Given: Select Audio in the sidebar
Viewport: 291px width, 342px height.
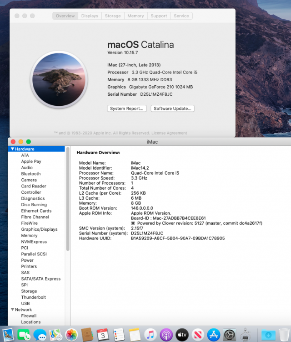Looking at the screenshot, I should pyautogui.click(x=27, y=167).
